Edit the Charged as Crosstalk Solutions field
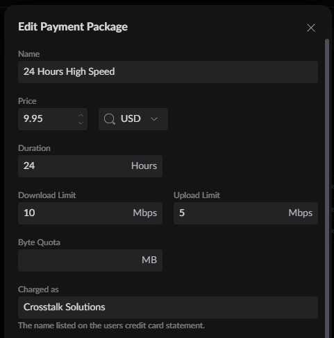Image resolution: width=334 pixels, height=338 pixels. tap(168, 308)
